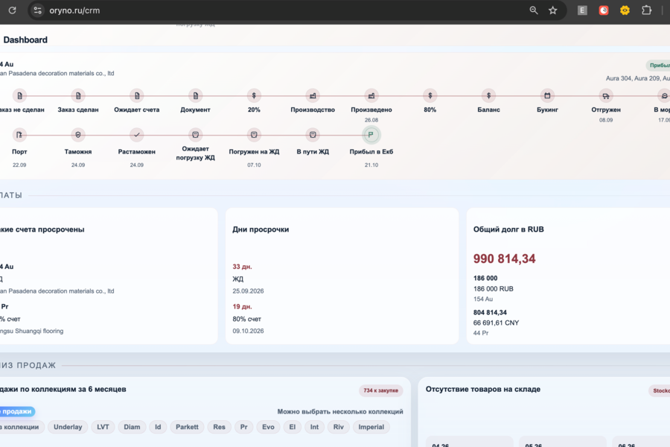Toggle the El collection chip

click(293, 427)
